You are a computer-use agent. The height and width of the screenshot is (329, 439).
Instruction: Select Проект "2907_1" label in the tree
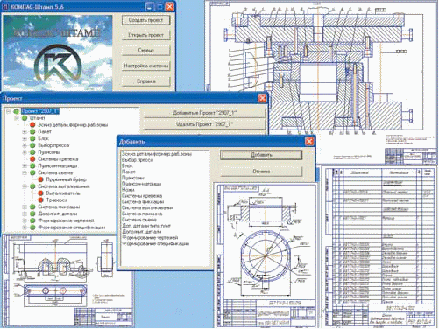coord(40,111)
